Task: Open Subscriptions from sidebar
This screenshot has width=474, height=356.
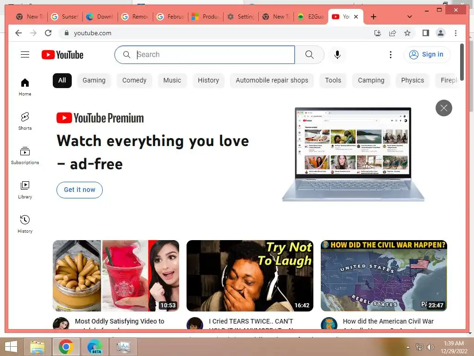Action: pos(25,156)
